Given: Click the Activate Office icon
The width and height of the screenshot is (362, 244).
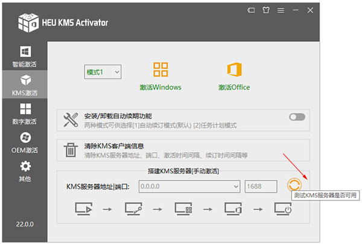Looking at the screenshot, I should [x=234, y=69].
